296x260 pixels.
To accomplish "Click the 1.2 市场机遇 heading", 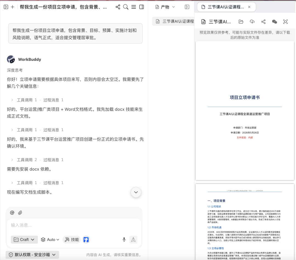I will (x=214, y=227).
